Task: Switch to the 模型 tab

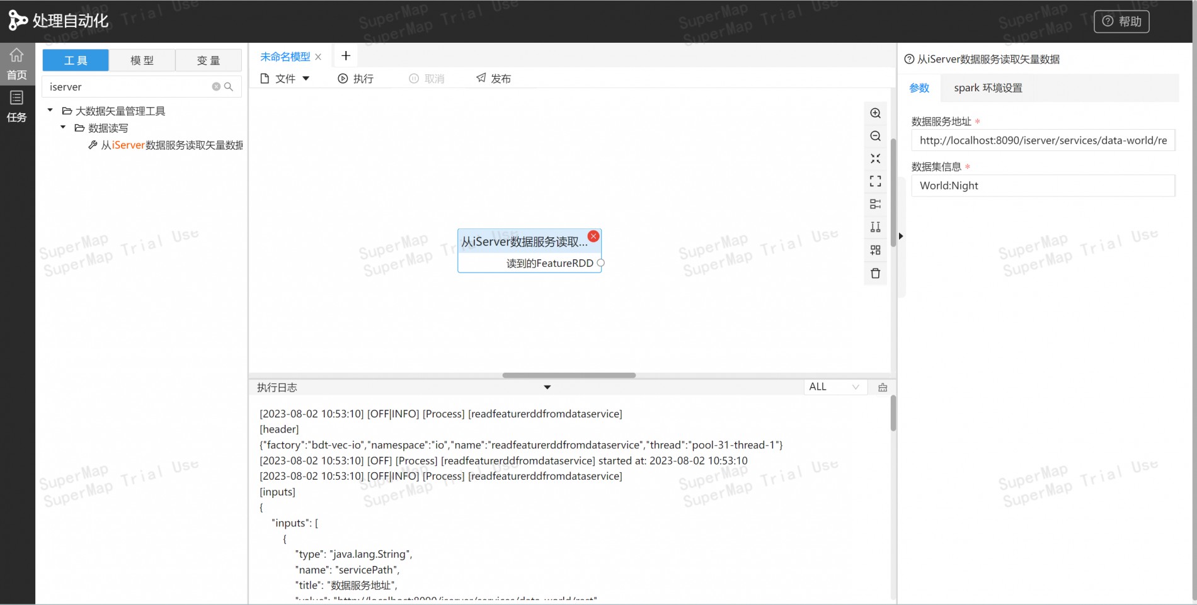Action: tap(142, 60)
